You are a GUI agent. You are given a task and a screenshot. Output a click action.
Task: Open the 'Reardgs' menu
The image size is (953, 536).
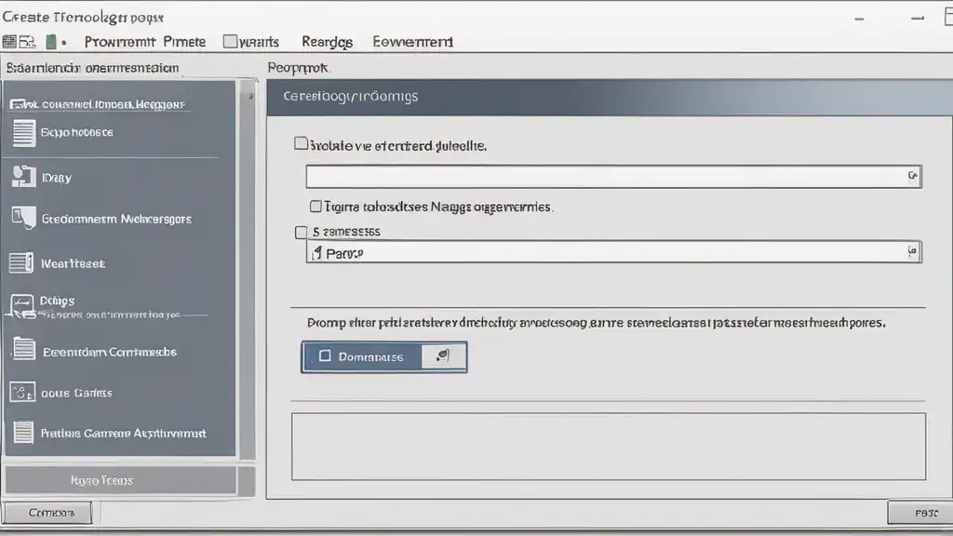point(327,42)
